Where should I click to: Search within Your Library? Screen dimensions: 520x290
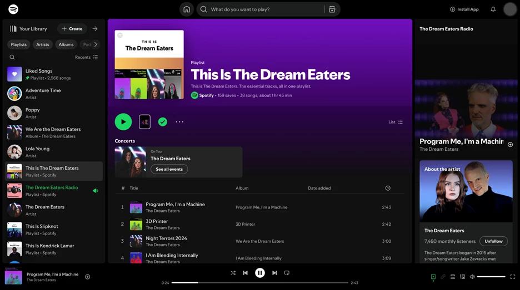12,57
